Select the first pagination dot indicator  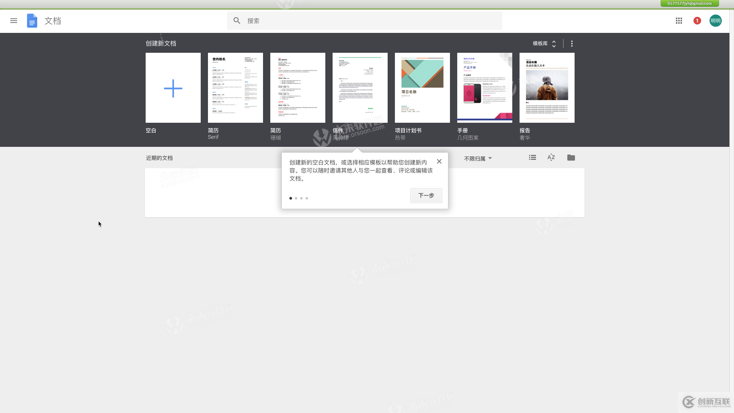point(291,198)
